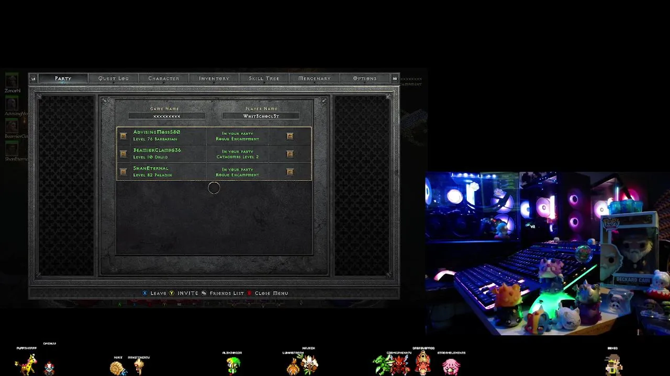
Task: Click the Level 10 Druid text
Action: point(150,157)
